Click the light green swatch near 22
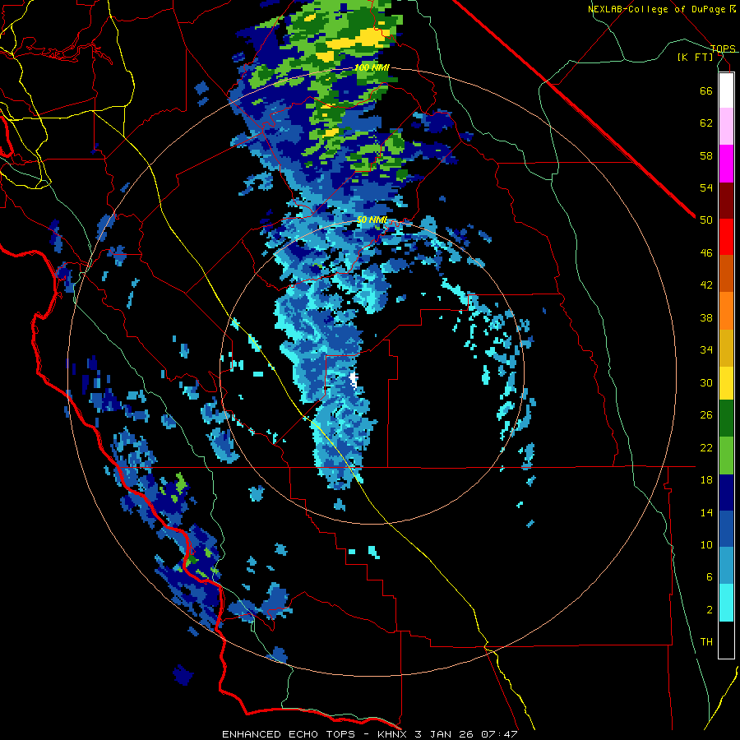Viewport: 740px width, 740px height. pyautogui.click(x=726, y=456)
